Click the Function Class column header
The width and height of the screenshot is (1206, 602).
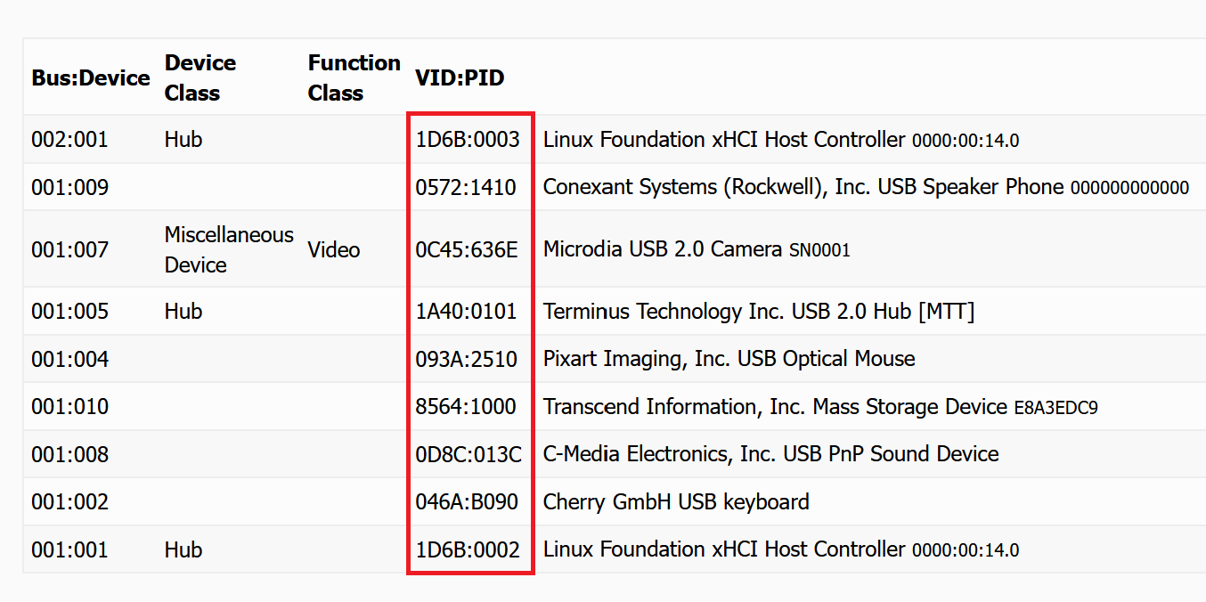coord(354,78)
